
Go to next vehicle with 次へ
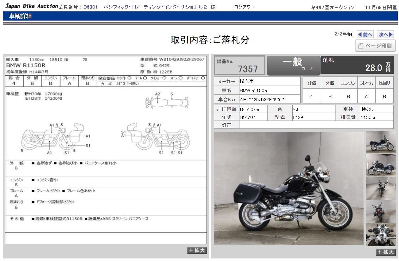[386, 34]
